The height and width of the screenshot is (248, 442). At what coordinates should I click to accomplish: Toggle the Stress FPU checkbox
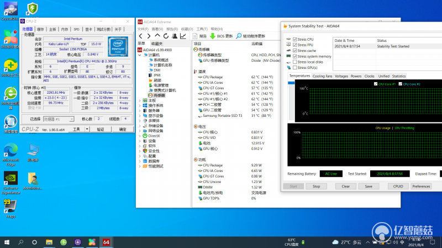(x=295, y=45)
